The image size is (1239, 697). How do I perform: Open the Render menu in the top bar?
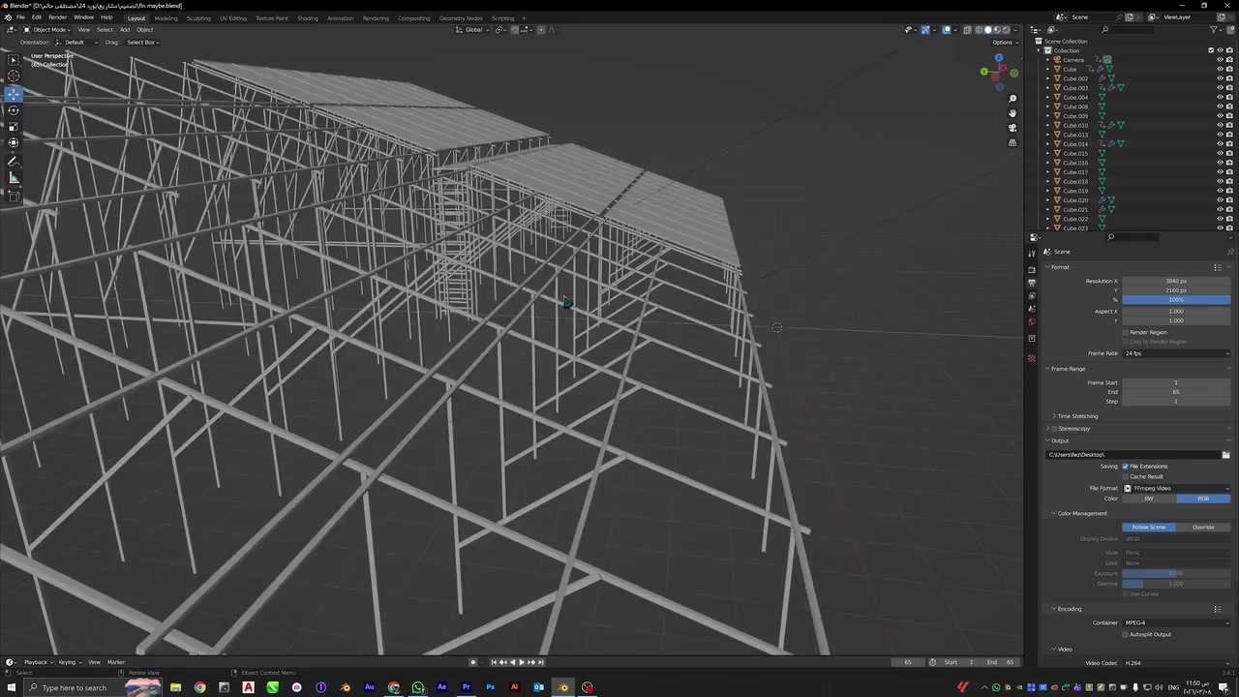(x=57, y=17)
